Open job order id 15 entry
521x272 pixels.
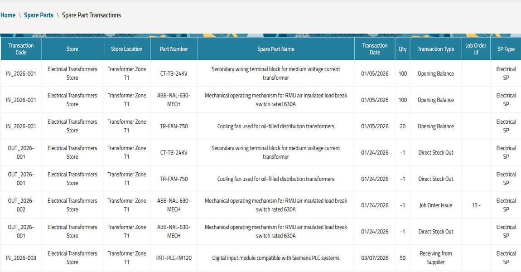pyautogui.click(x=476, y=205)
